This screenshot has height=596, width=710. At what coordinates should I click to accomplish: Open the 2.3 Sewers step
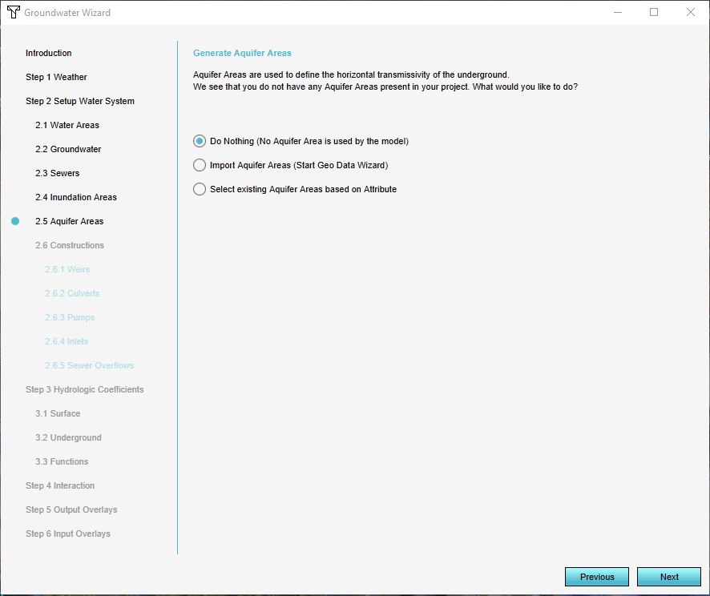(x=57, y=173)
